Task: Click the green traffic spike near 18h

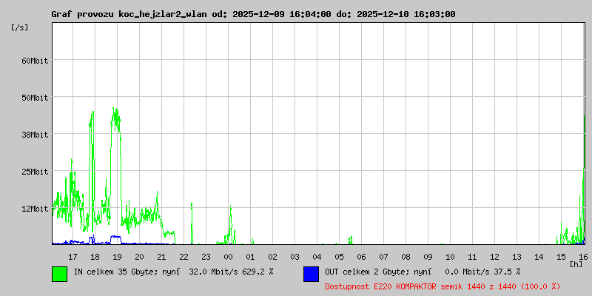Action: [91, 170]
